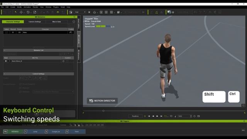Select the arrow Select Object tool
247x139 pixels.
[x=16, y=12]
